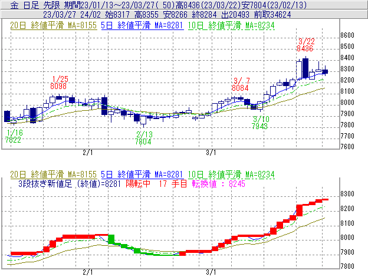Click the 終8284 closing price value

coord(204,15)
